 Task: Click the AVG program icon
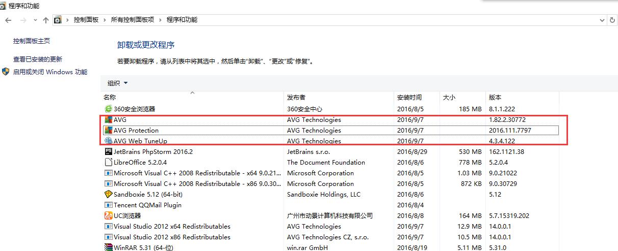click(x=108, y=120)
